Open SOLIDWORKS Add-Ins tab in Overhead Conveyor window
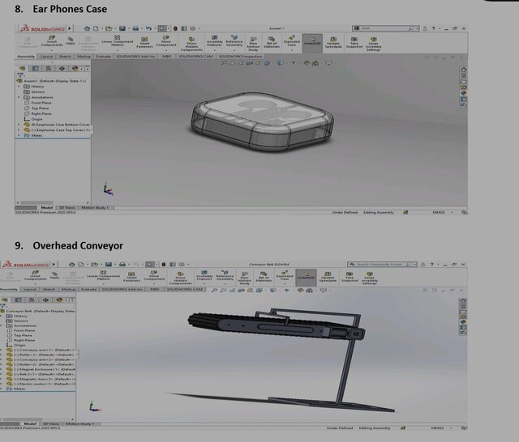 (122, 289)
